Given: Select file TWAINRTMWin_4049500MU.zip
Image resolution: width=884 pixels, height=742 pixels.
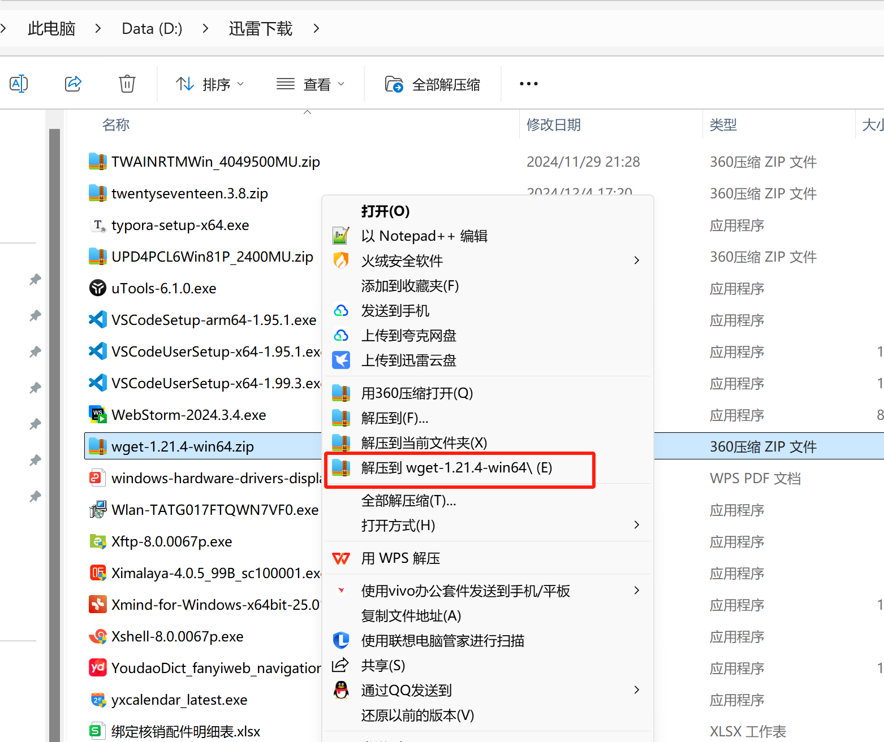Looking at the screenshot, I should 215,162.
